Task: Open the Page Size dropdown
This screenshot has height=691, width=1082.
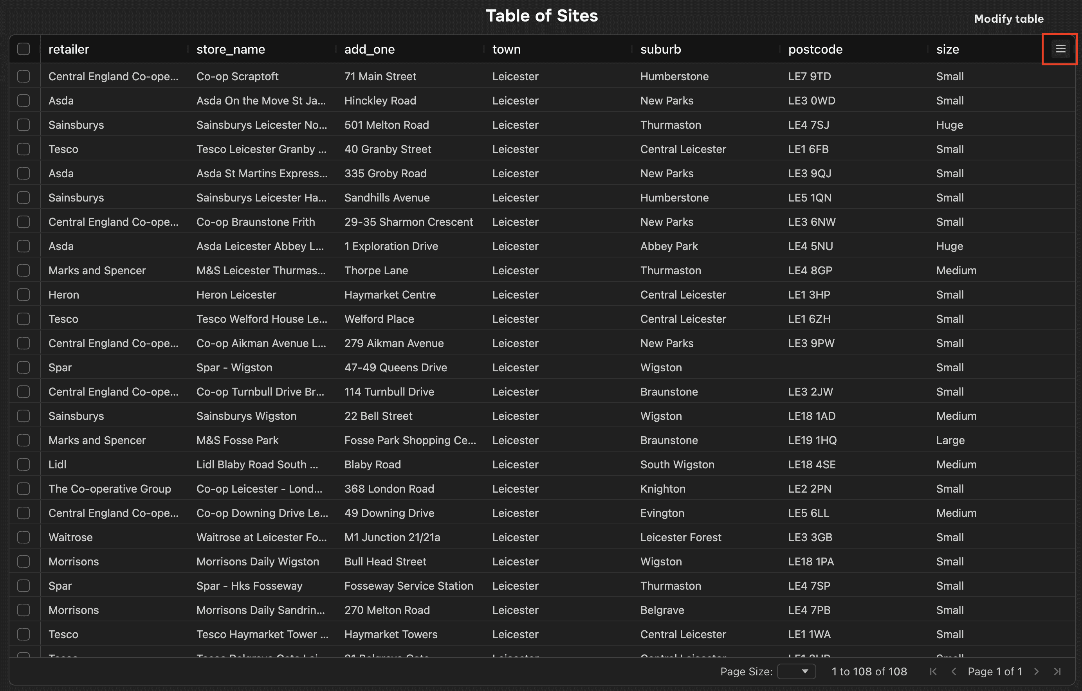Action: 796,671
